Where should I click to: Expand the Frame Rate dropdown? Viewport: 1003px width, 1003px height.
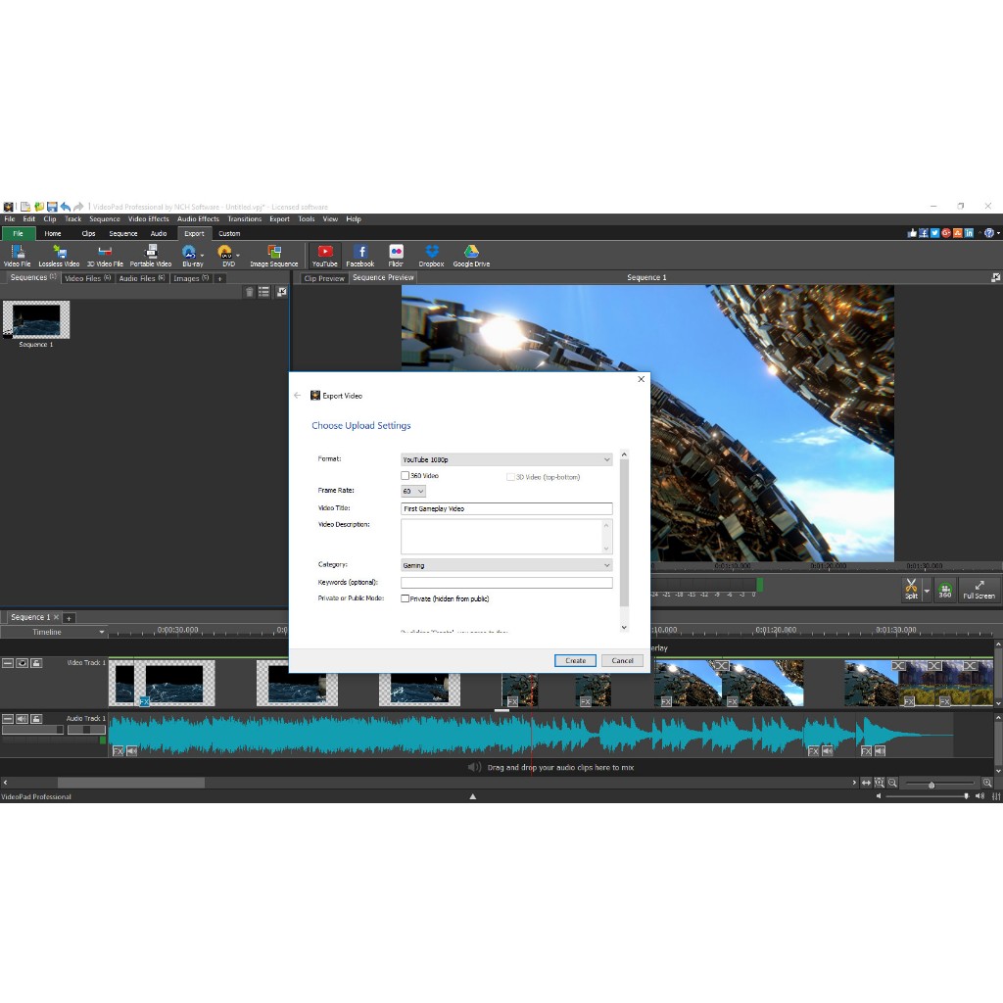413,491
